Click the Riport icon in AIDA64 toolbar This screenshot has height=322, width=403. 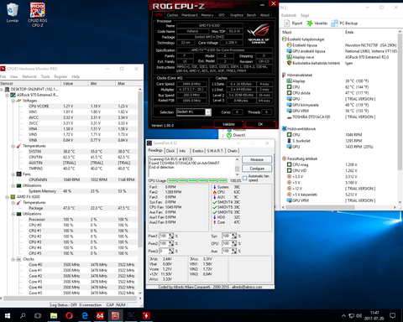[286, 23]
